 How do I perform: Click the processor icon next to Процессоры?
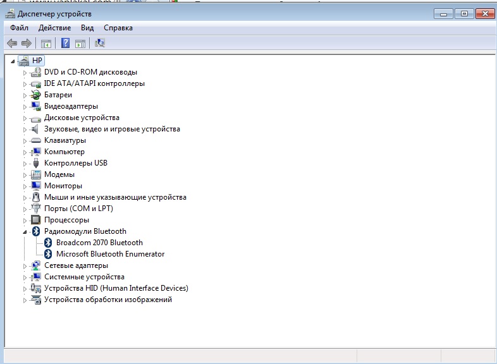click(x=36, y=220)
